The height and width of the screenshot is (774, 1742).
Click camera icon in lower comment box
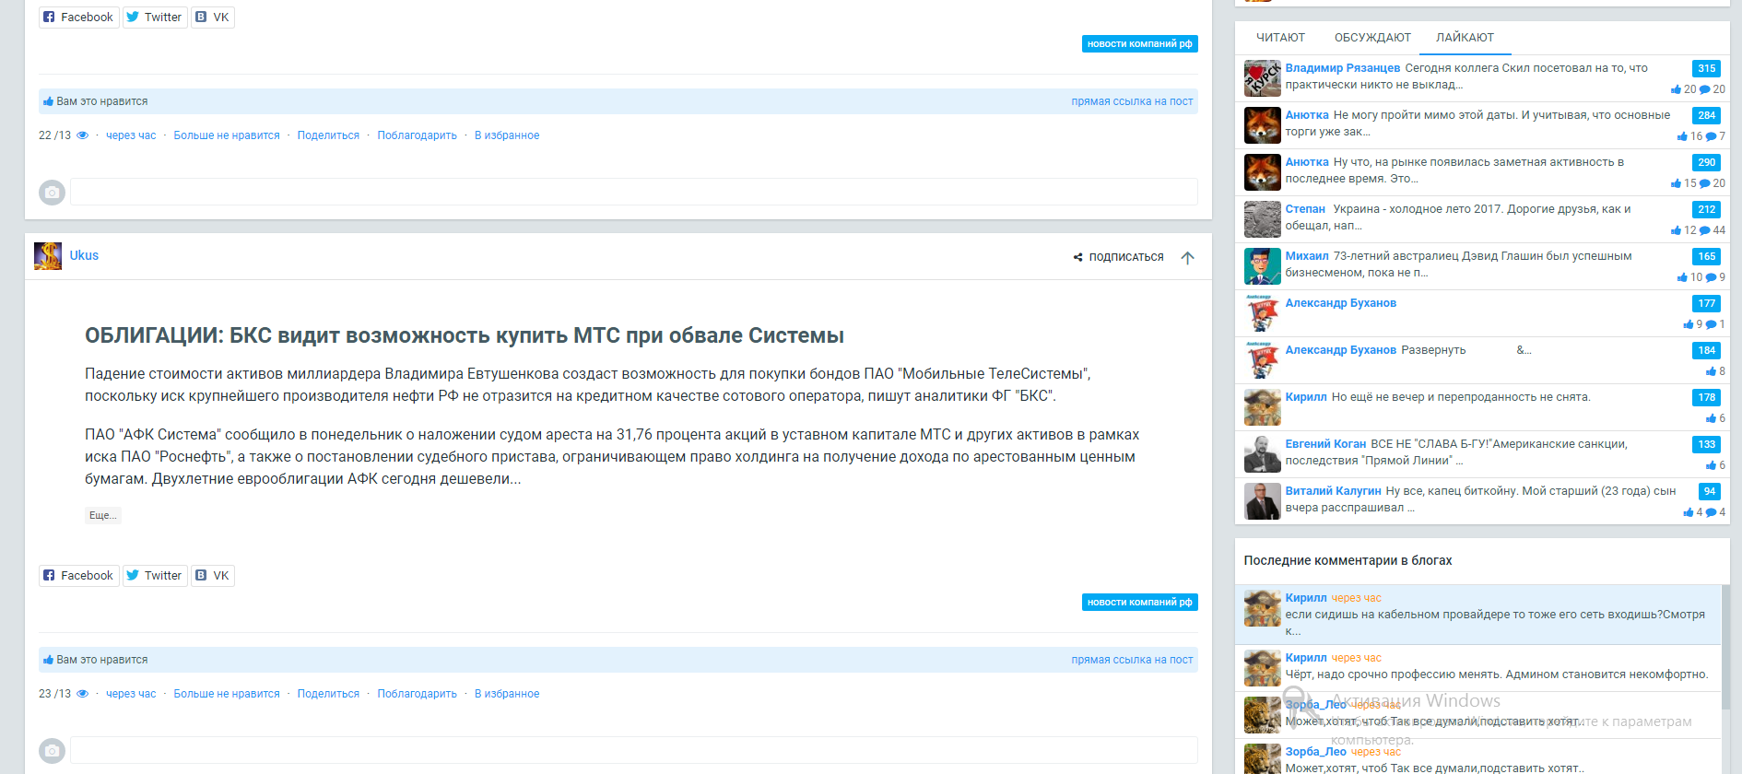(52, 751)
